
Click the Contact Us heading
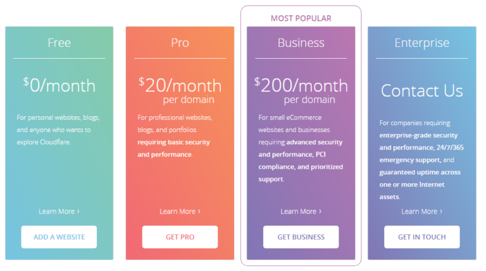[x=422, y=90]
